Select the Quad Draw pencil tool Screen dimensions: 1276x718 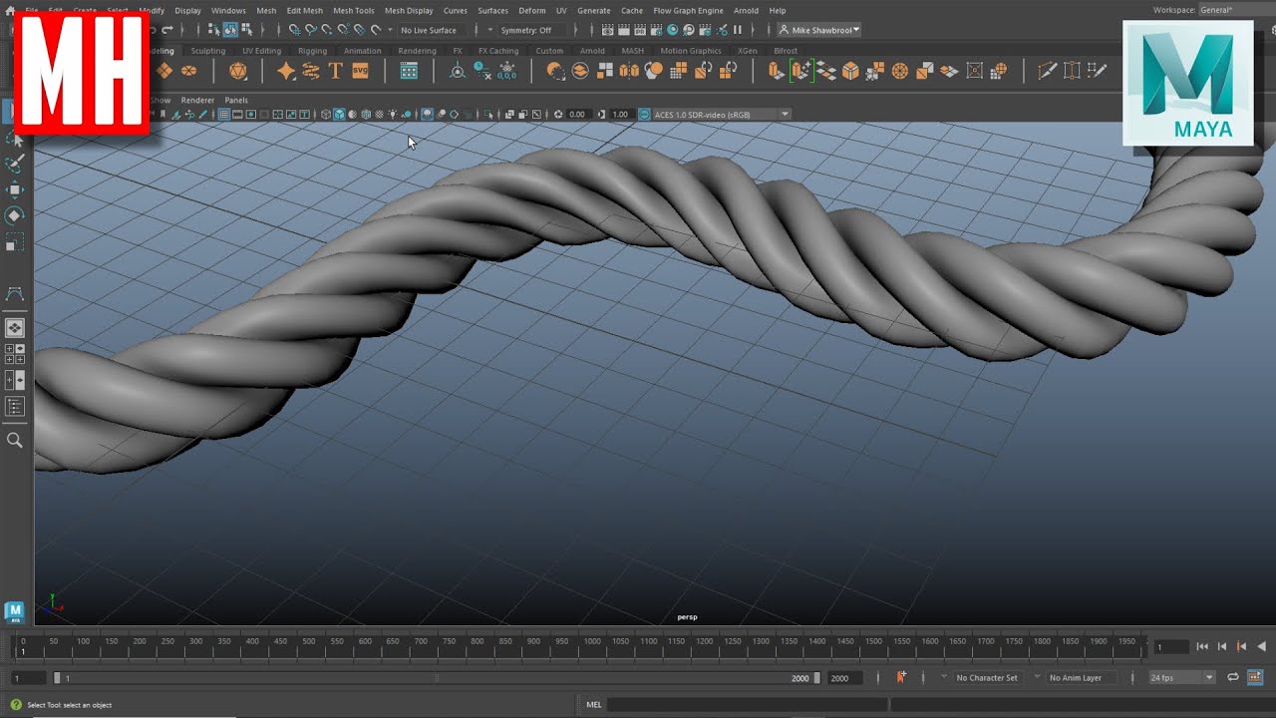pos(1097,70)
